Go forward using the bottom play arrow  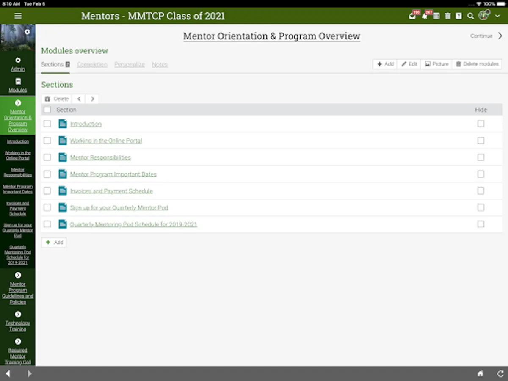tap(30, 373)
